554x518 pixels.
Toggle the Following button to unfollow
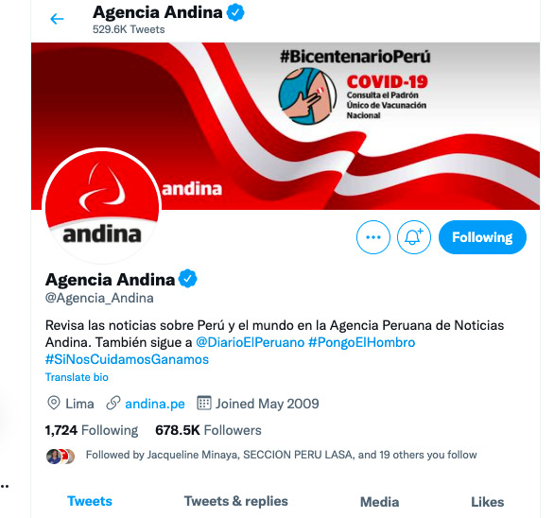(x=482, y=237)
